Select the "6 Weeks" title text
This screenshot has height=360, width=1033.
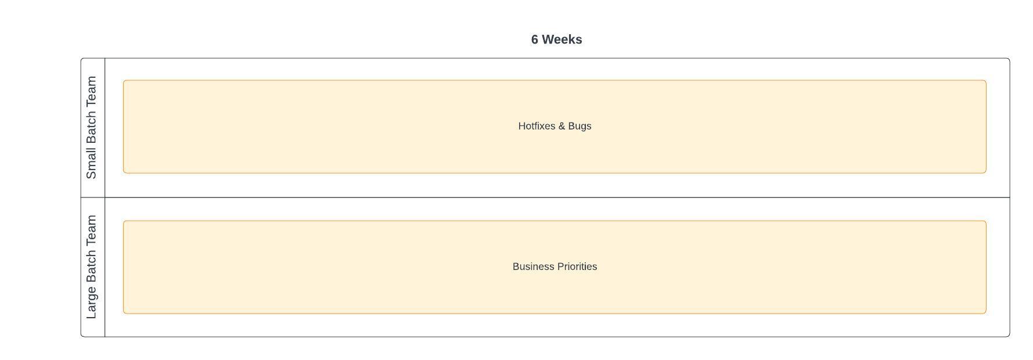point(556,39)
